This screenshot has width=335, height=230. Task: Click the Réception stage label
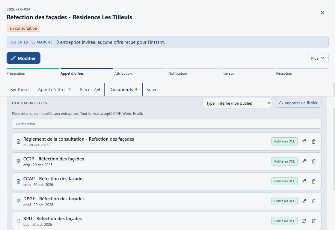tap(284, 73)
